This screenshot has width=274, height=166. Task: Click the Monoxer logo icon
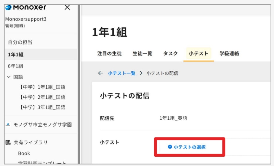coord(8,7)
